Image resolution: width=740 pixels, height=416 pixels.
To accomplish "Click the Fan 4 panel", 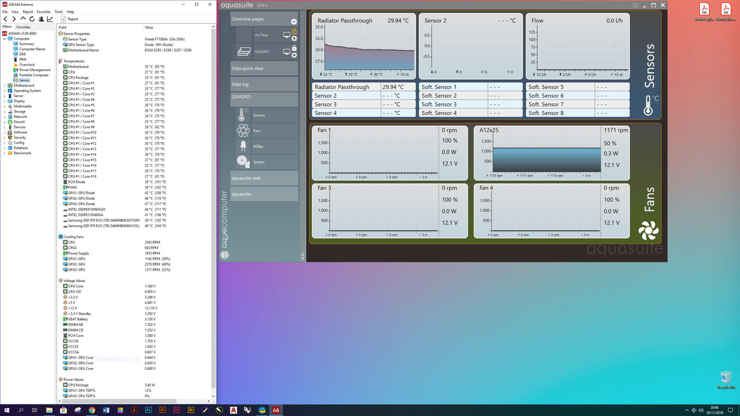I will tap(552, 211).
